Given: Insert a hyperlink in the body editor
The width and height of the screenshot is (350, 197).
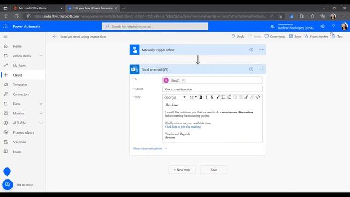Looking at the screenshot, I should click(247, 97).
